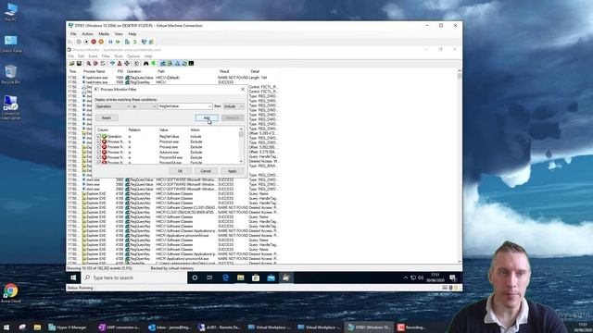Click the Task View icon in VM taskbar
Image resolution: width=593 pixels, height=333 pixels.
pos(210,277)
